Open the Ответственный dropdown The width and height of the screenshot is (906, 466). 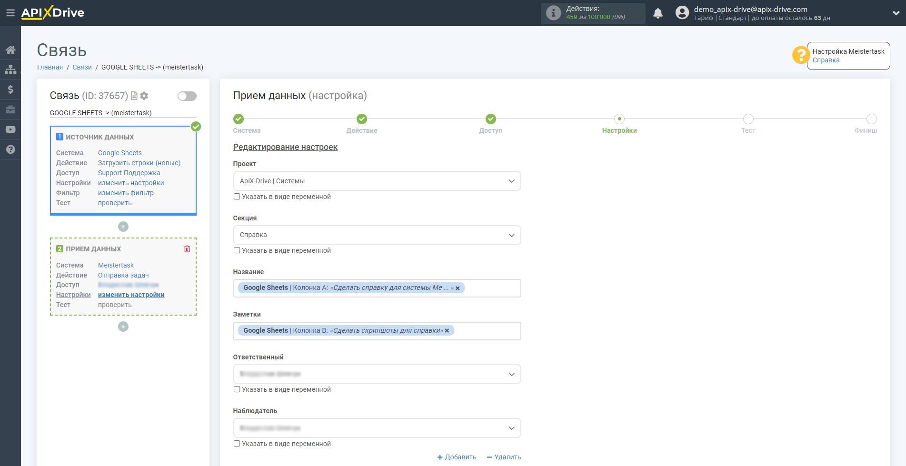pos(377,374)
